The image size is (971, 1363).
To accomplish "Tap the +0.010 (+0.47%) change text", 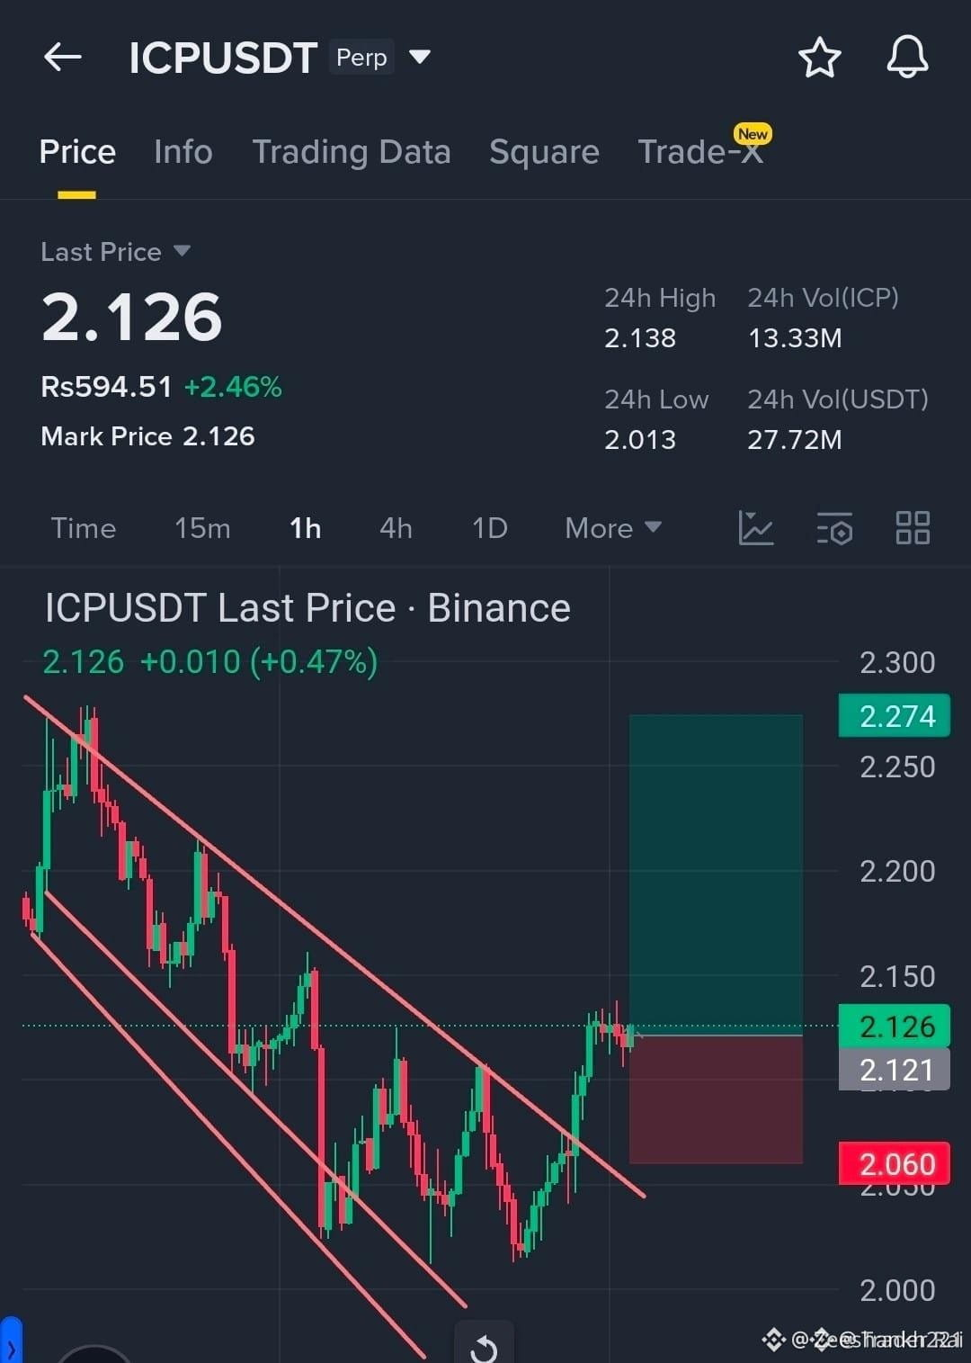I will point(259,662).
